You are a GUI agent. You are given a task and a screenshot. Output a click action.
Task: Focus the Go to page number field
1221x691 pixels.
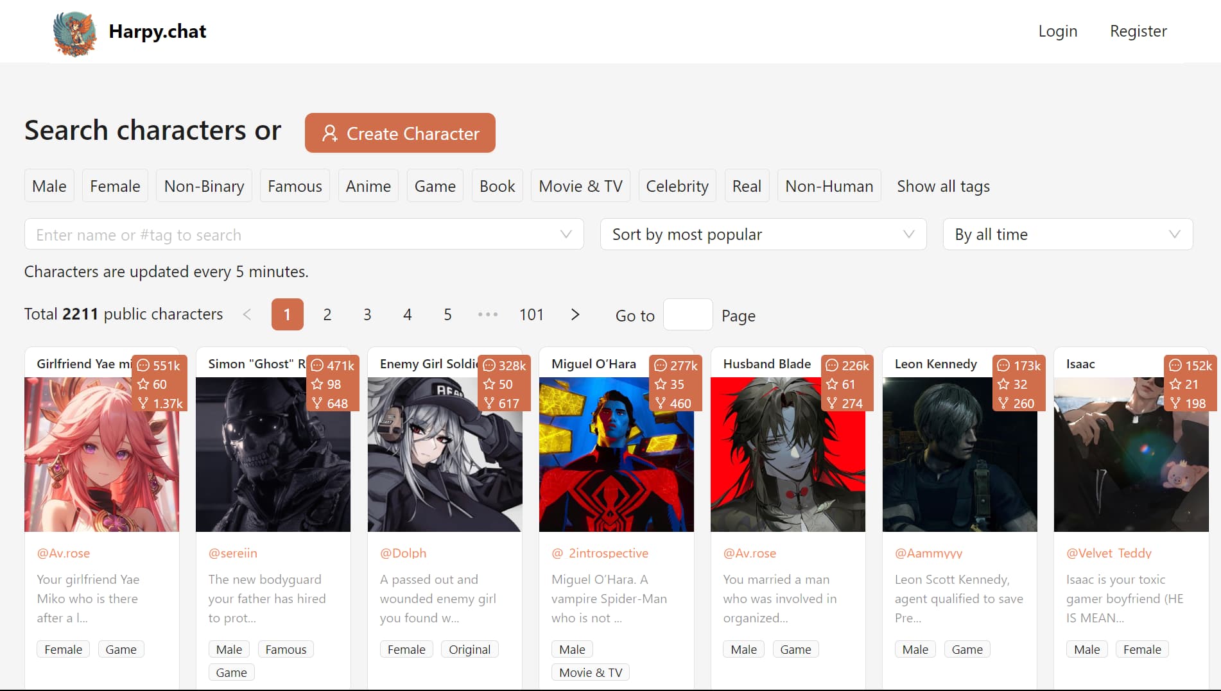[x=688, y=314]
